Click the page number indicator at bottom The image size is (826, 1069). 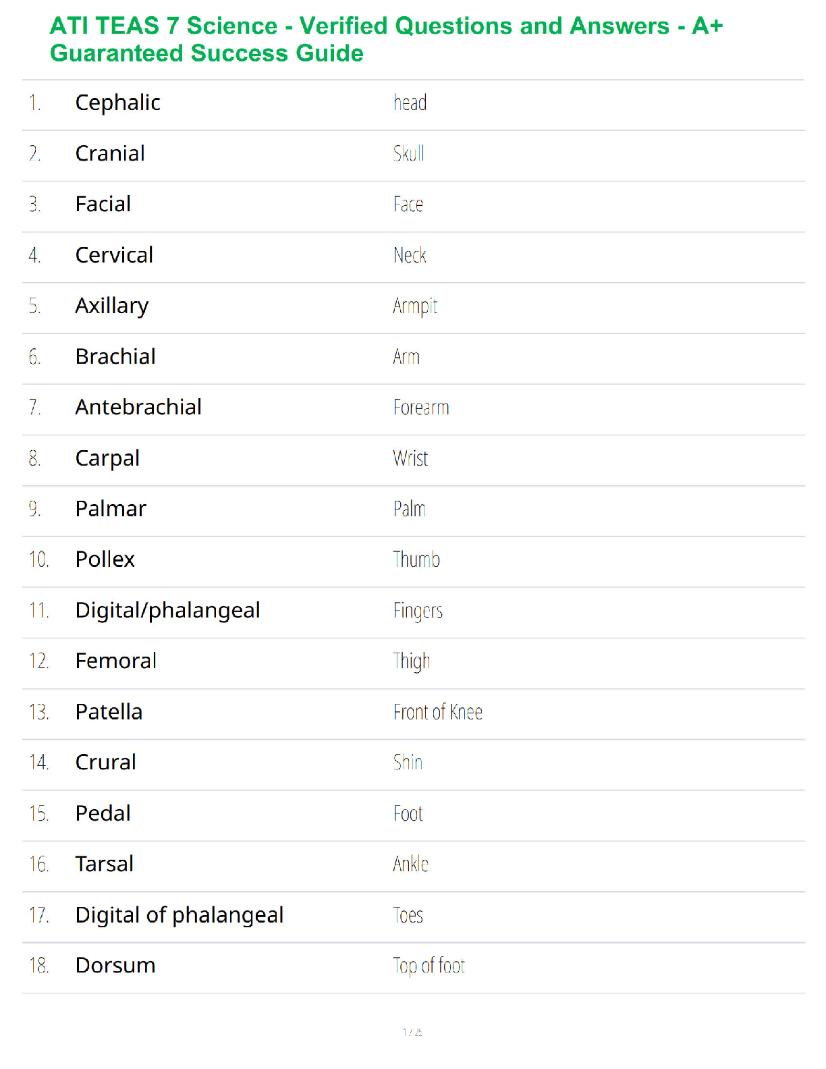coord(413,1032)
